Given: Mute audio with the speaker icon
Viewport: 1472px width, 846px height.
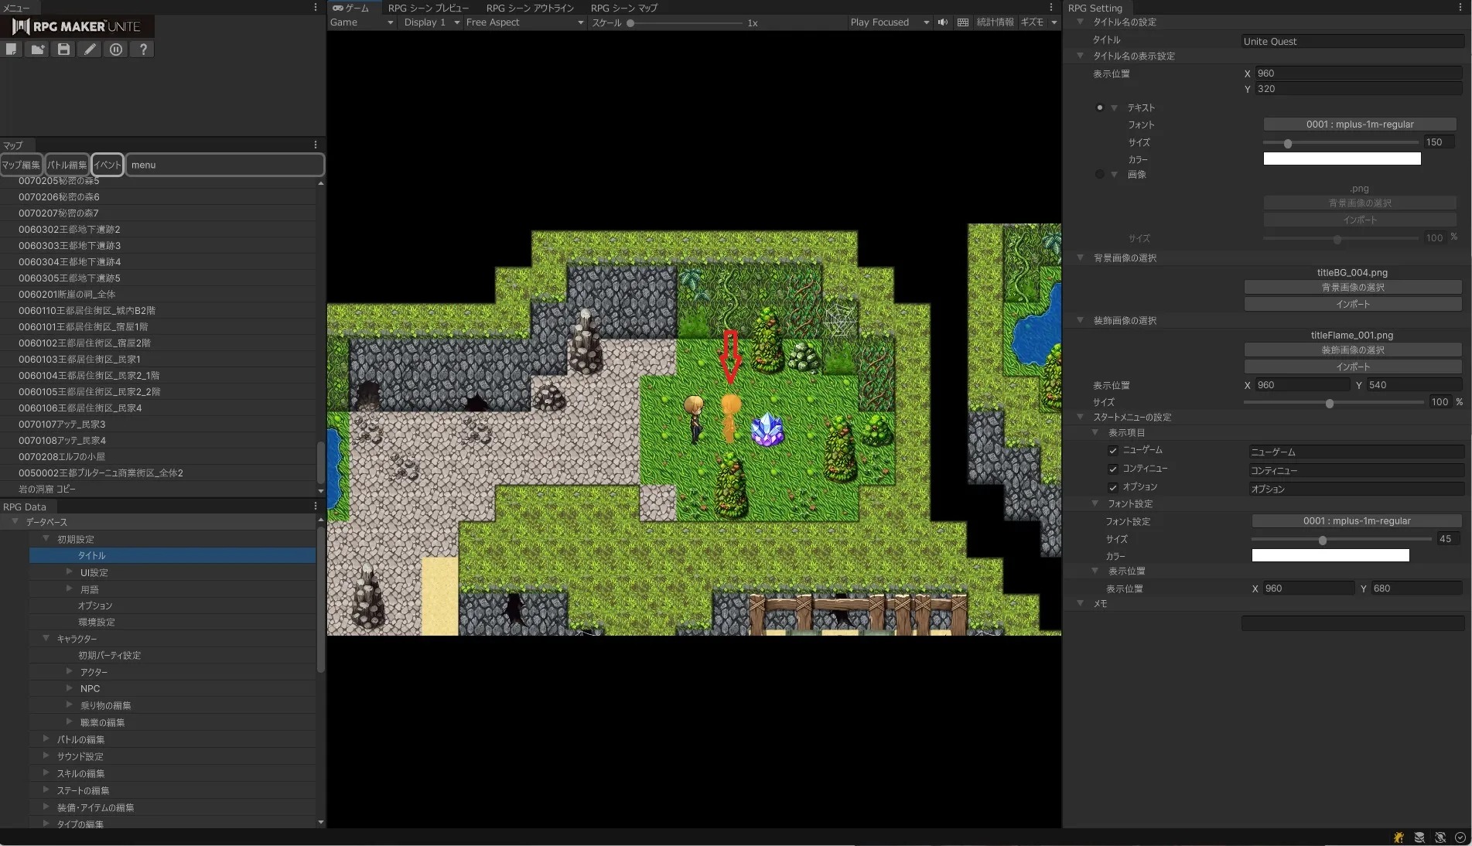Looking at the screenshot, I should (x=942, y=22).
